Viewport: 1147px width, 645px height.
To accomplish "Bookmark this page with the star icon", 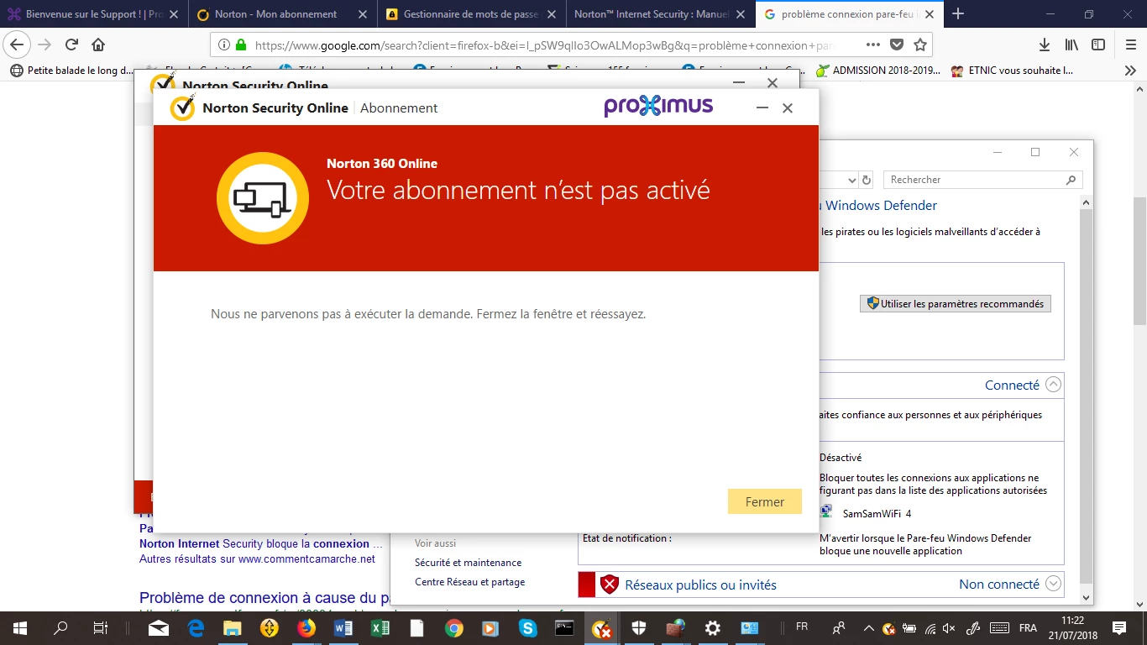I will pos(919,45).
